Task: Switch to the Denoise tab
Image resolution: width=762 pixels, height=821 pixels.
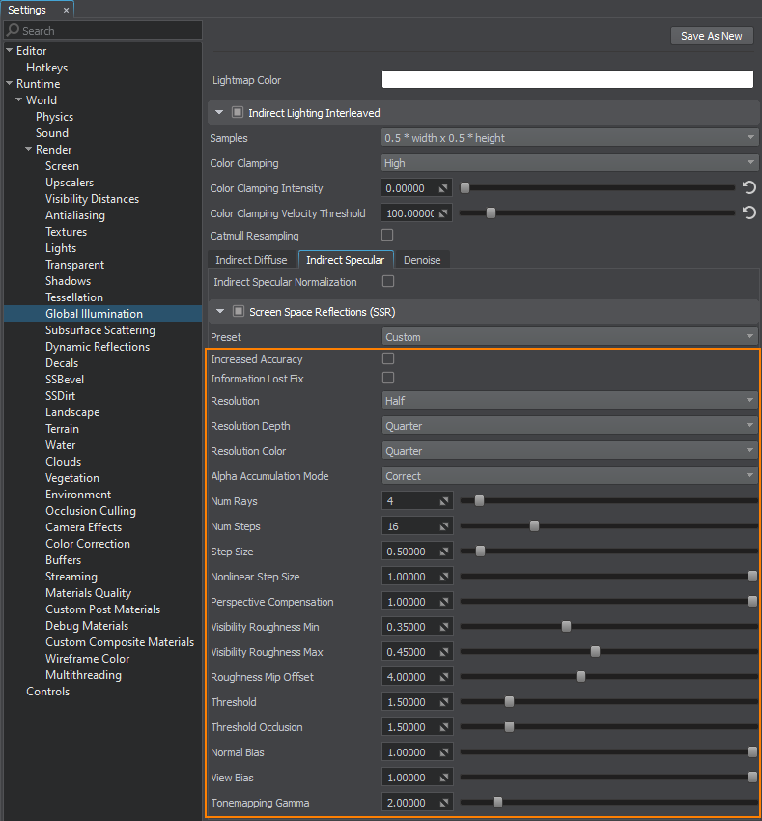Action: 421,260
